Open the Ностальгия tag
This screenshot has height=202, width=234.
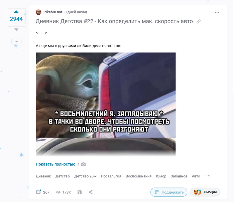[x=111, y=176]
